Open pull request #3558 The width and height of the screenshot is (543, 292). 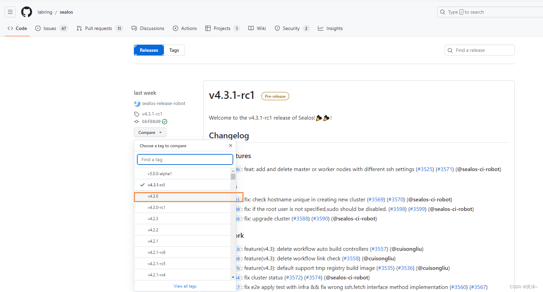[351, 259]
